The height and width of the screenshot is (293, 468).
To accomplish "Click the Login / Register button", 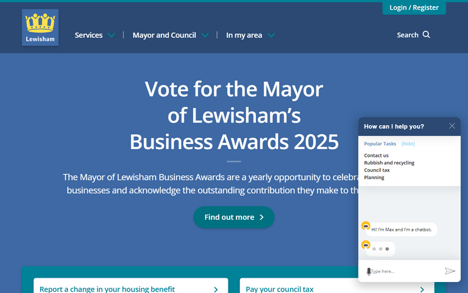I will click(x=414, y=7).
